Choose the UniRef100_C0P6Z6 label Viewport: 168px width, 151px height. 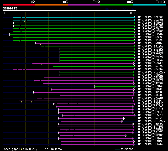pyautogui.click(x=151, y=52)
